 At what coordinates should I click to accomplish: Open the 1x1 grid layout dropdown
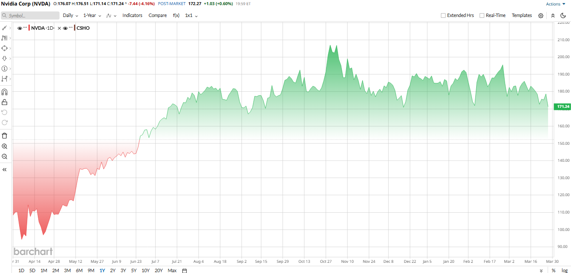[191, 15]
